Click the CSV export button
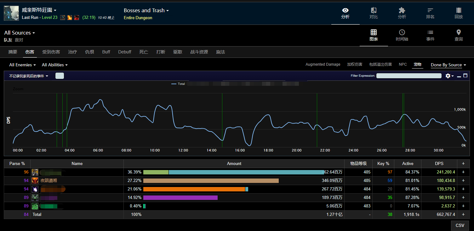The height and width of the screenshot is (231, 474). (460, 225)
